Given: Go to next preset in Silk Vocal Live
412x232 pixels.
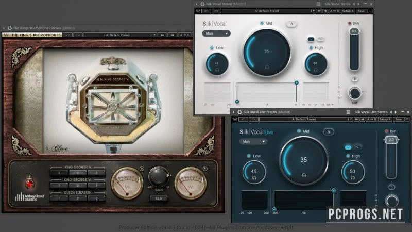Looking at the screenshot, I should click(363, 119).
